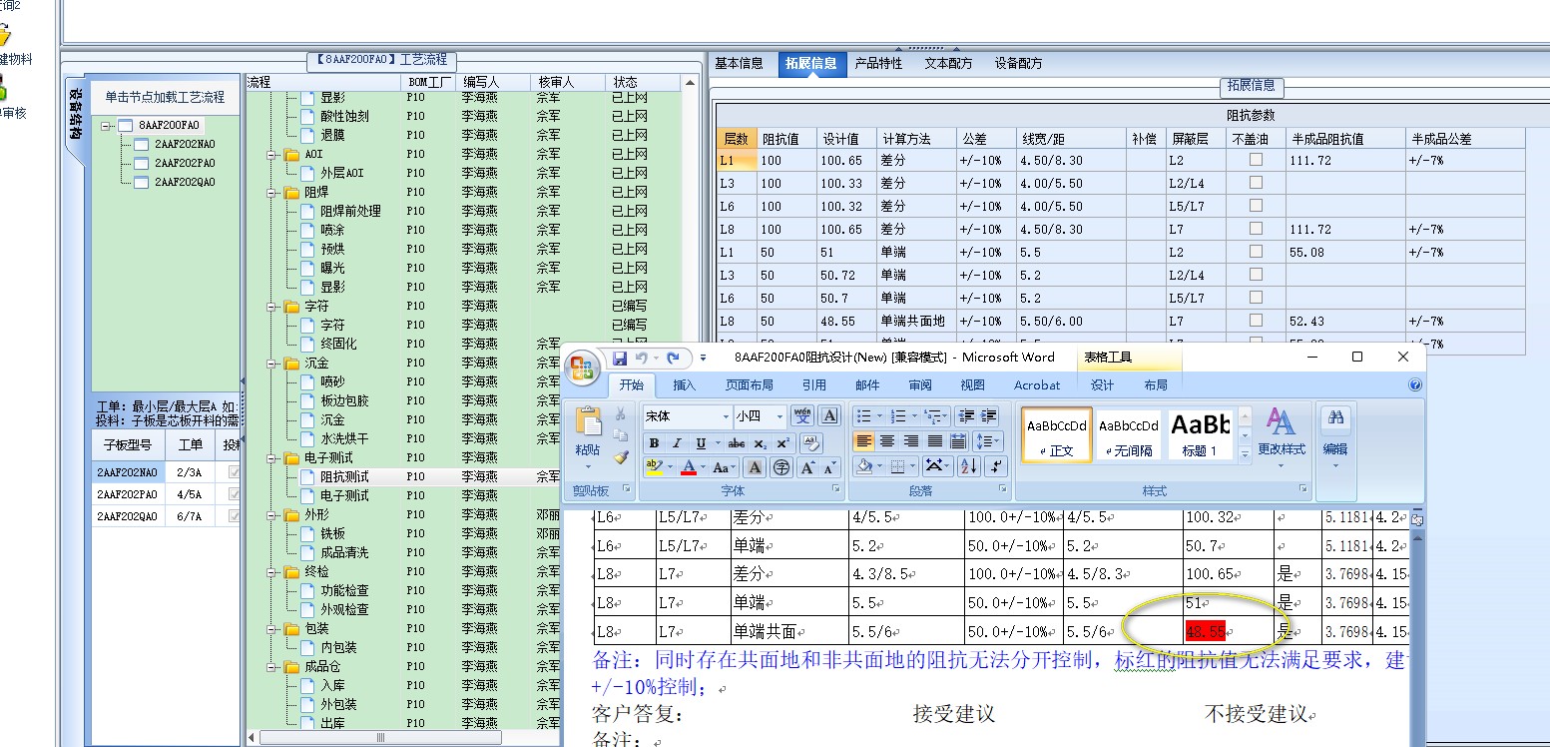
Task: Click the Word Help question mark icon
Action: click(x=1414, y=384)
